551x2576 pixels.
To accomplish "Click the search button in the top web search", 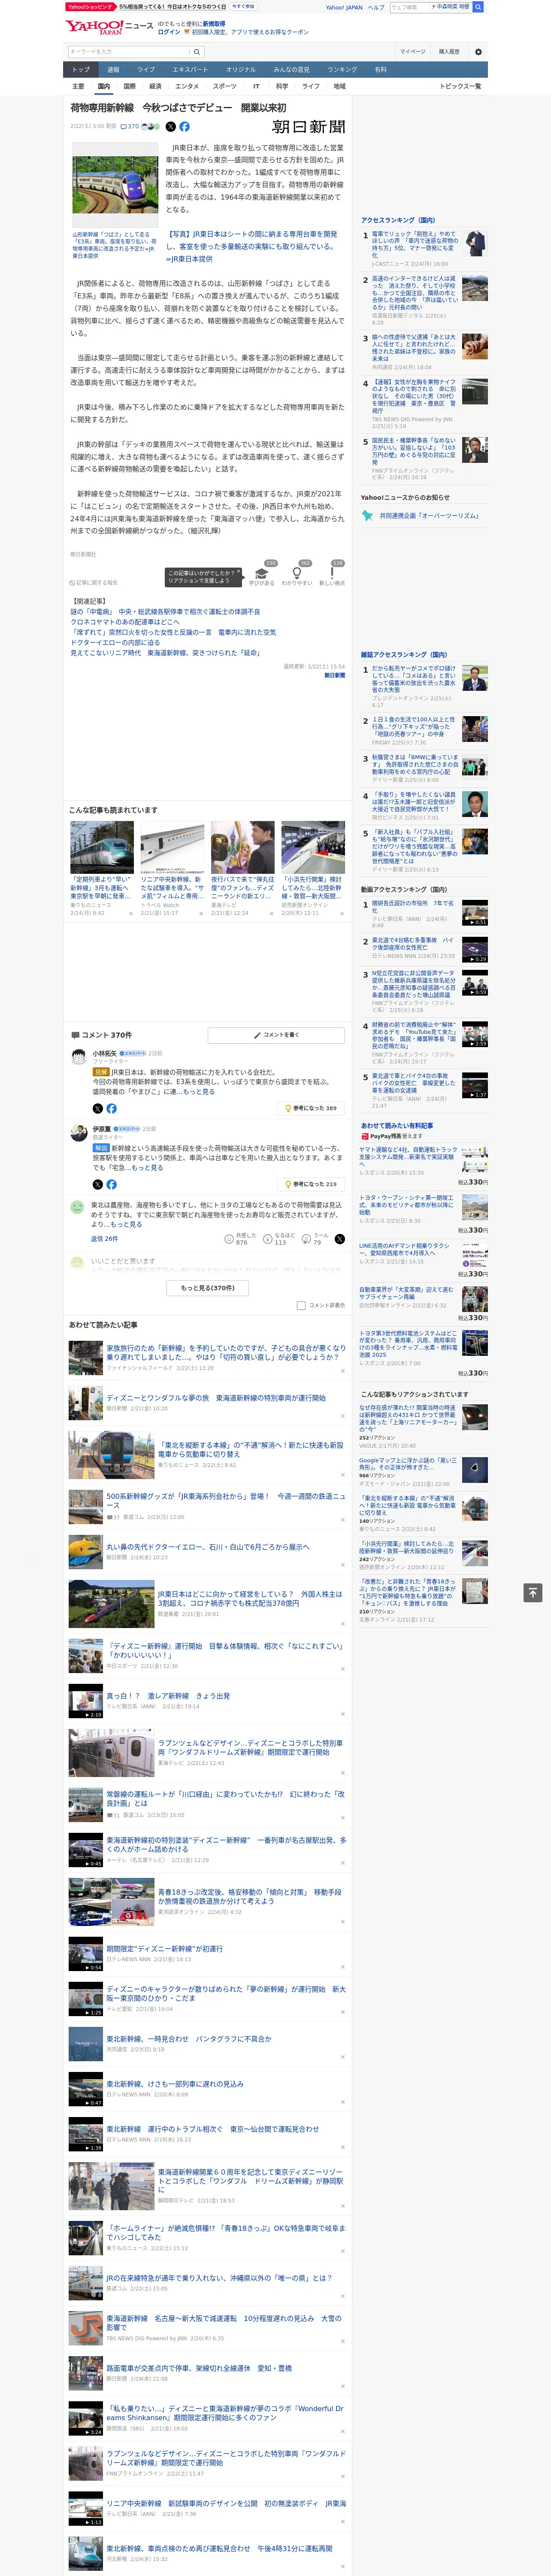I will pos(478,7).
